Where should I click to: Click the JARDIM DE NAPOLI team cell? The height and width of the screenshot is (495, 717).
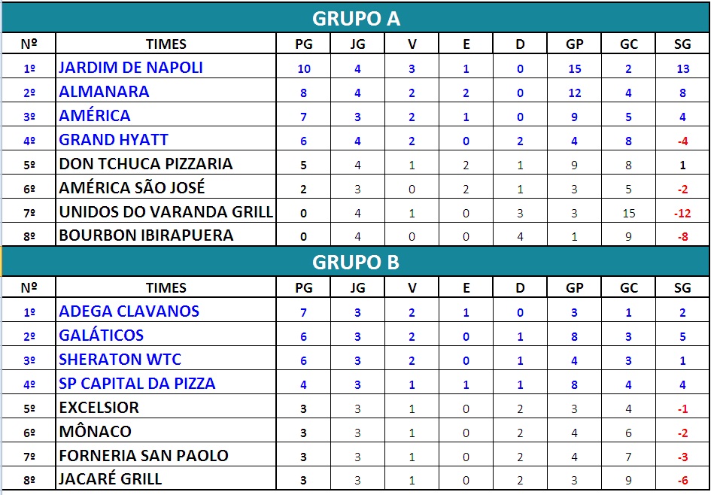pyautogui.click(x=166, y=67)
